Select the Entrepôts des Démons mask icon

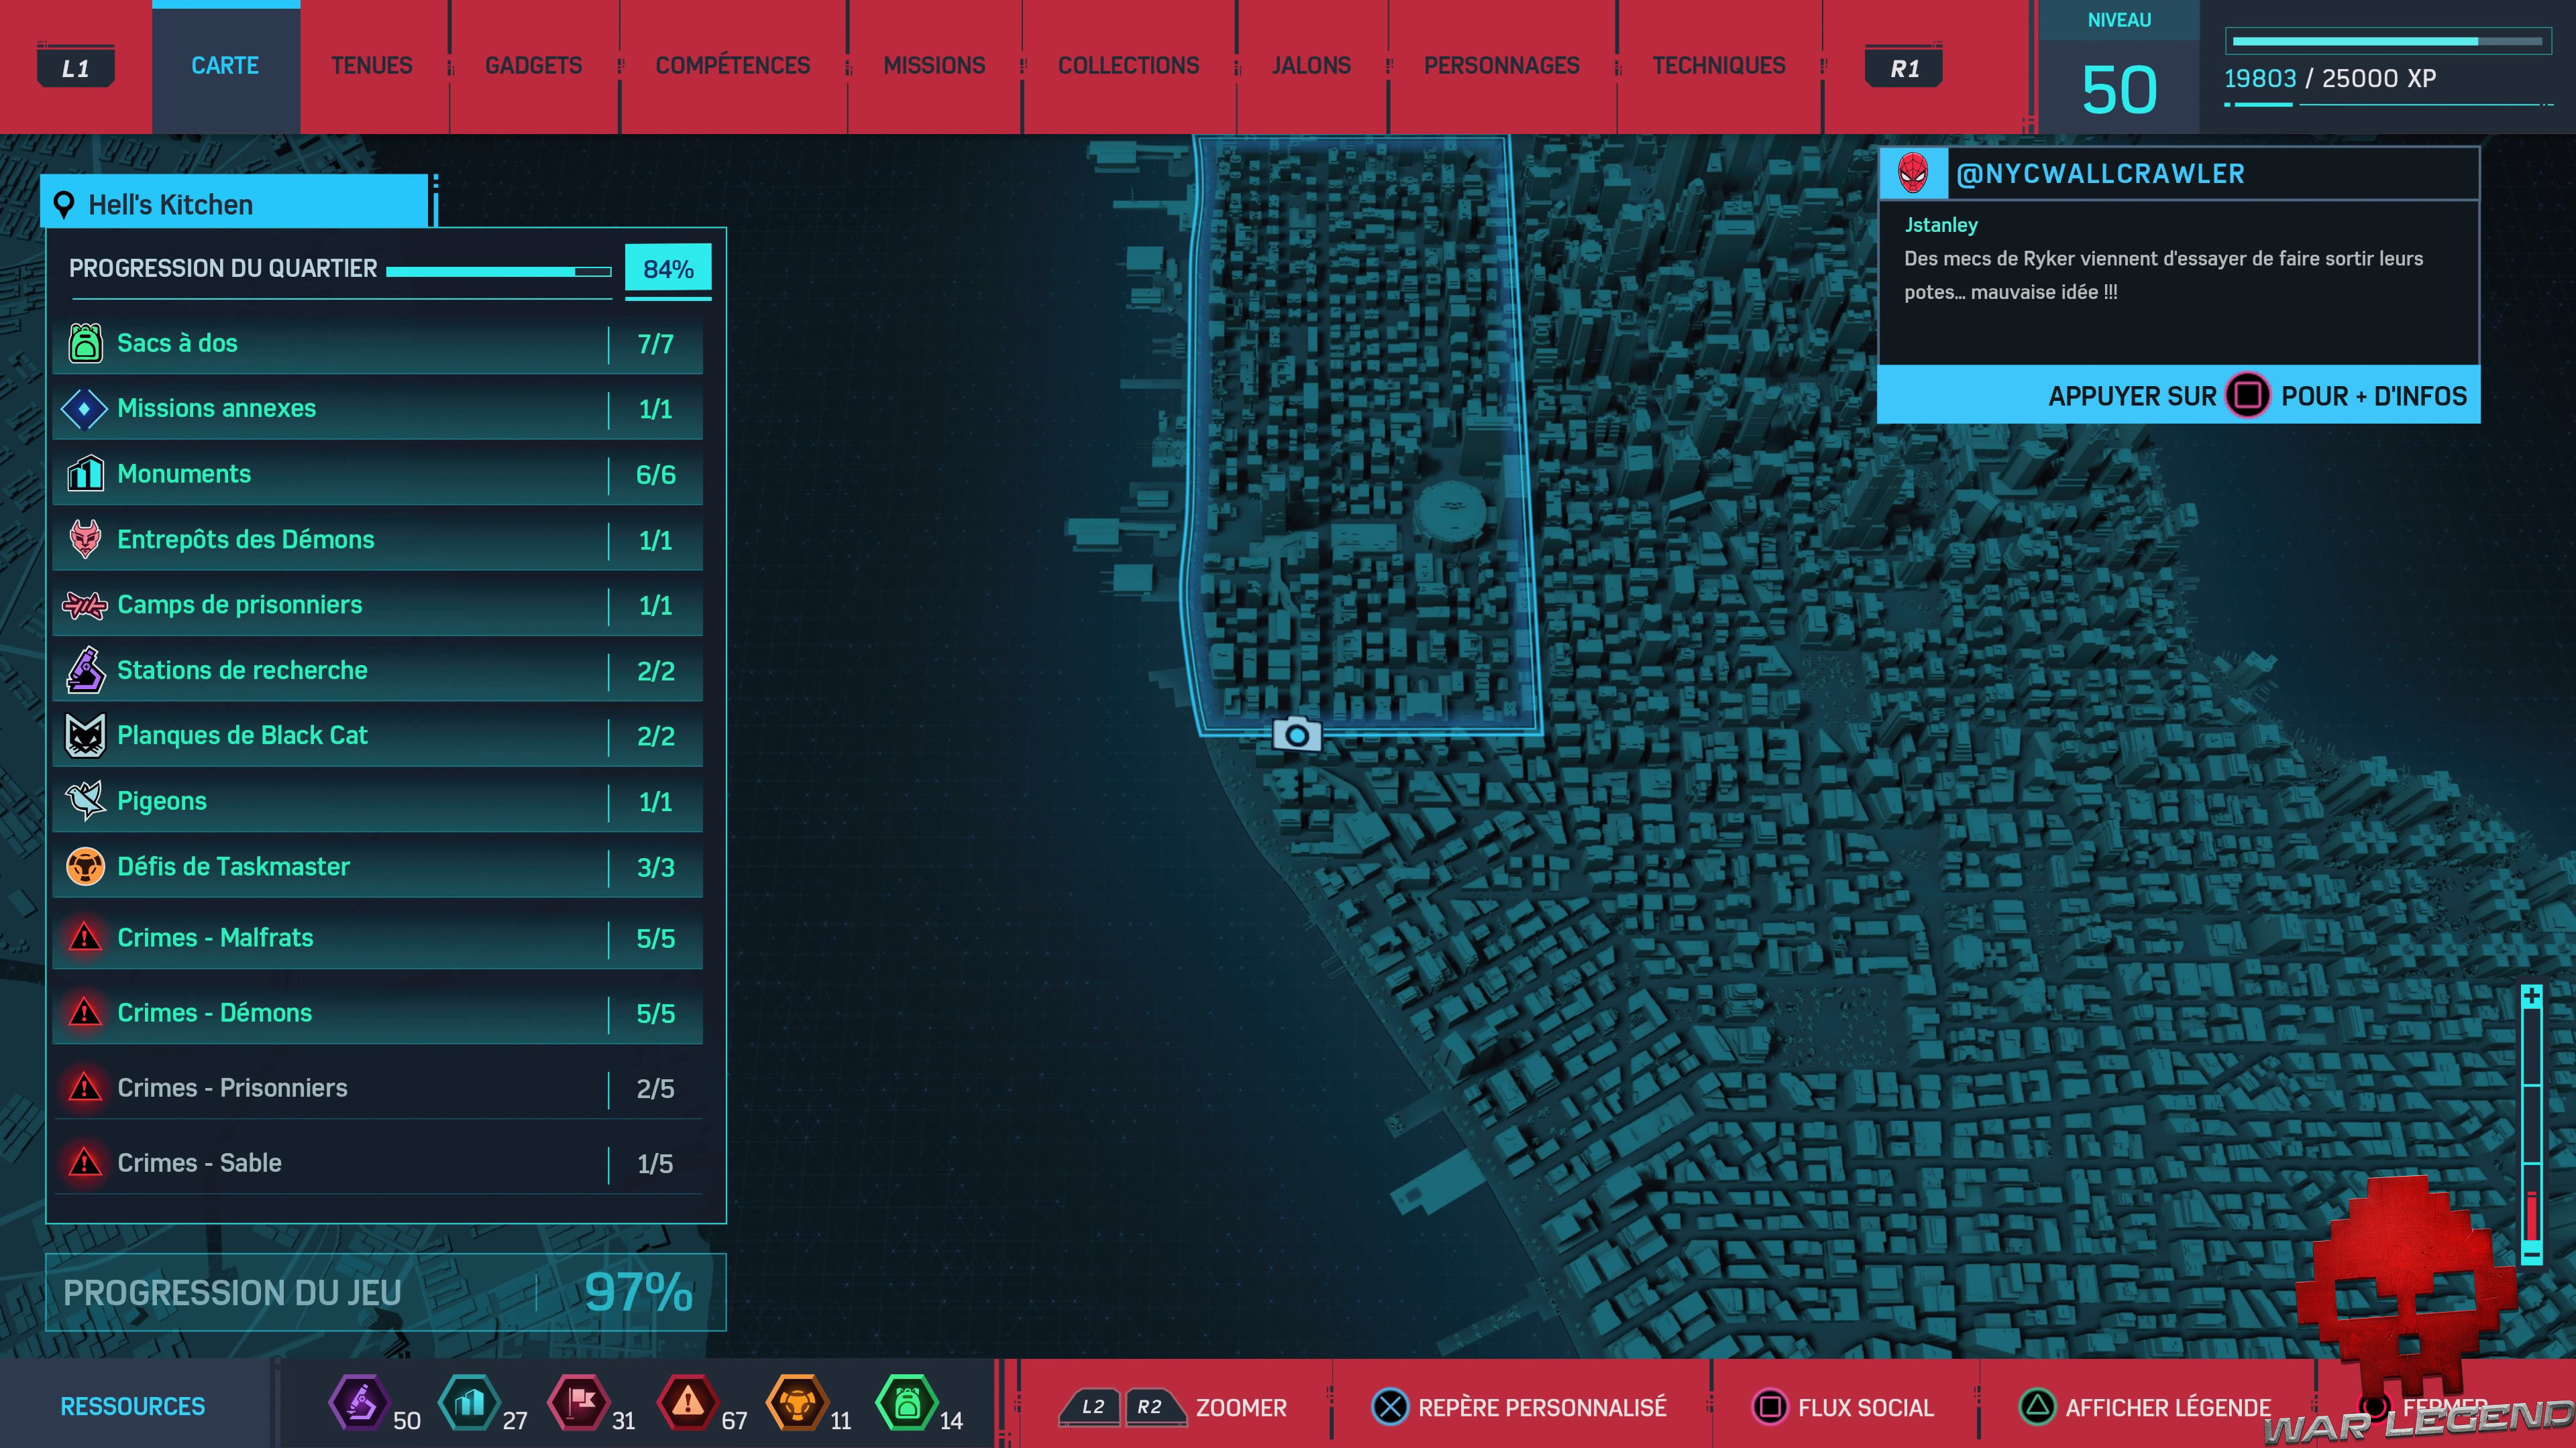pos(85,540)
